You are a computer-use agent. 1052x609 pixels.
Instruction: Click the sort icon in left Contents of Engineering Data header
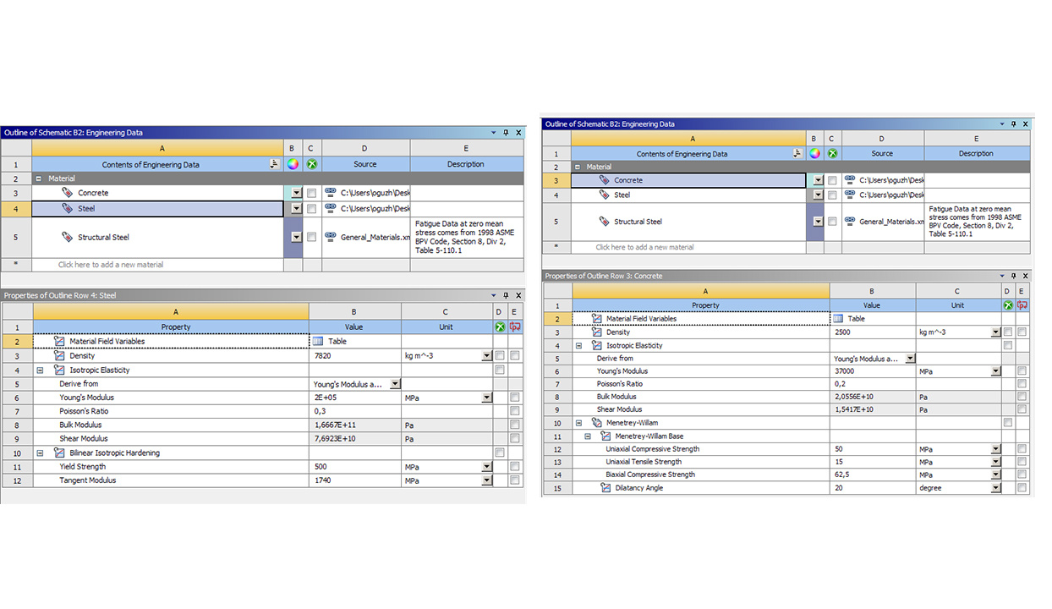pyautogui.click(x=274, y=164)
